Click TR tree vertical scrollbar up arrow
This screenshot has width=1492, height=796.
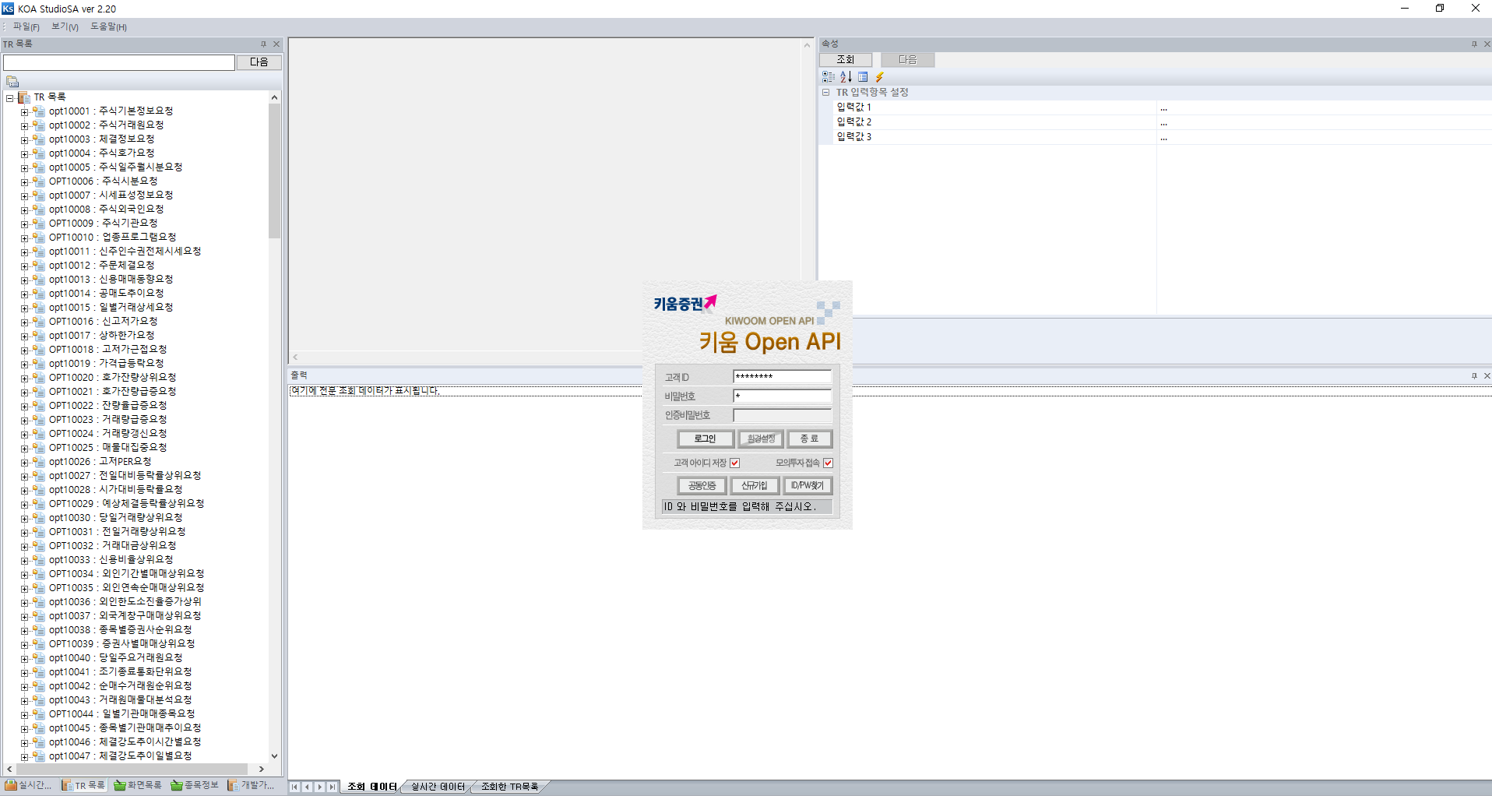pos(274,97)
